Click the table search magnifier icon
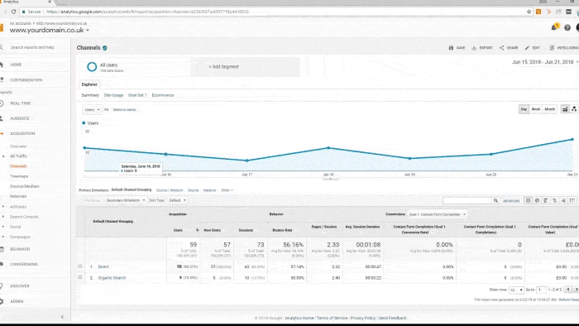The height and width of the screenshot is (326, 579). pos(495,200)
